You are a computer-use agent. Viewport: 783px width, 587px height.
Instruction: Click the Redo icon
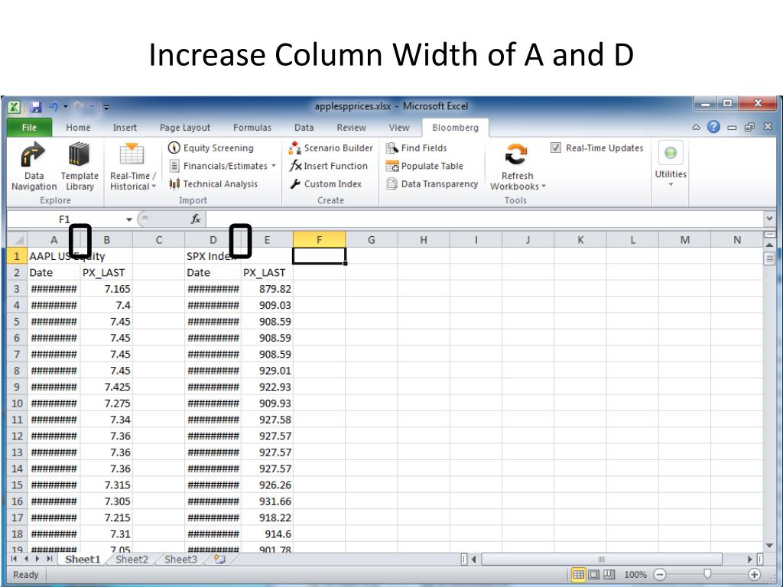[79, 106]
